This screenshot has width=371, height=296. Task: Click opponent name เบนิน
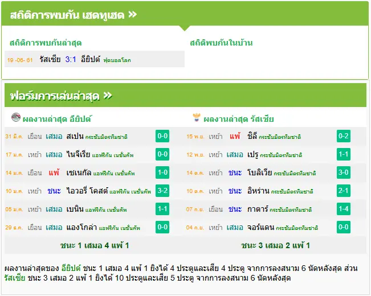click(x=75, y=209)
